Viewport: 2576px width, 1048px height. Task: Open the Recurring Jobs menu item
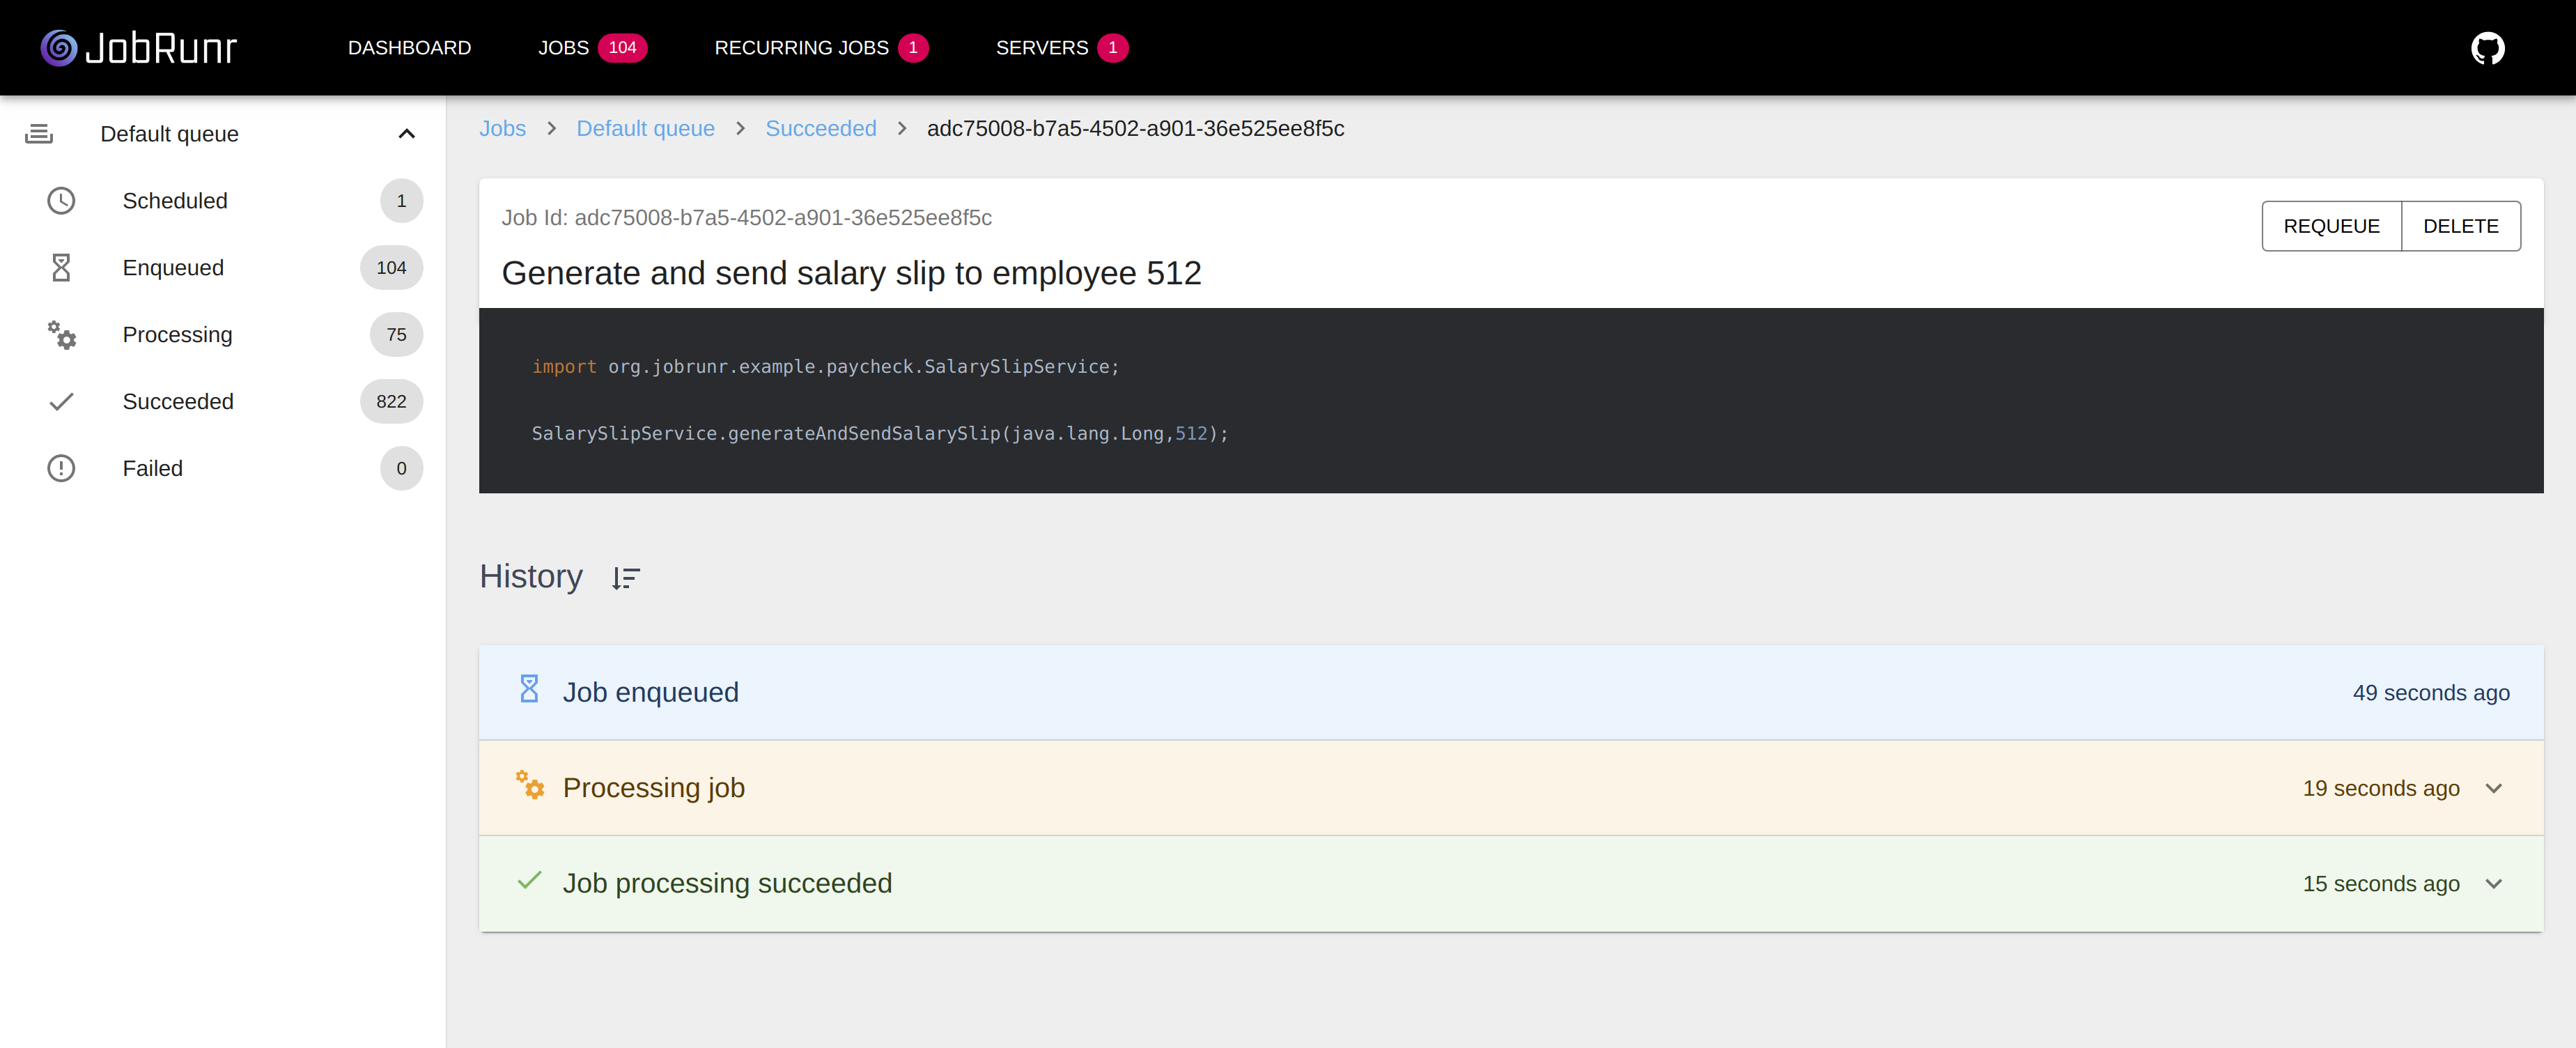[801, 48]
